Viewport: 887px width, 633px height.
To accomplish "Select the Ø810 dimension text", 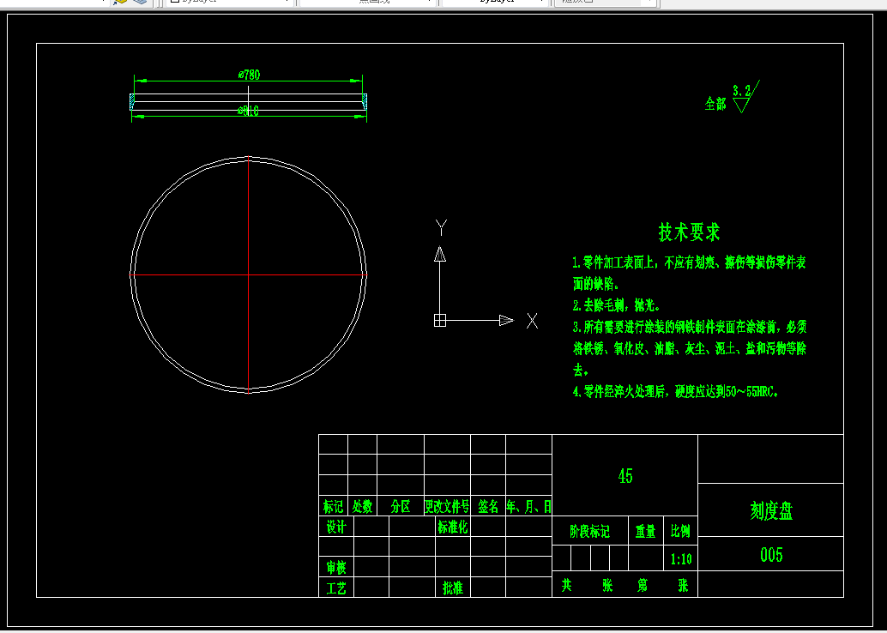I will [248, 111].
